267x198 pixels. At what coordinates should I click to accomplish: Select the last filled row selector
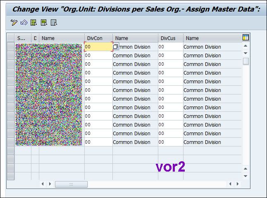pyautogui.click(x=11, y=142)
